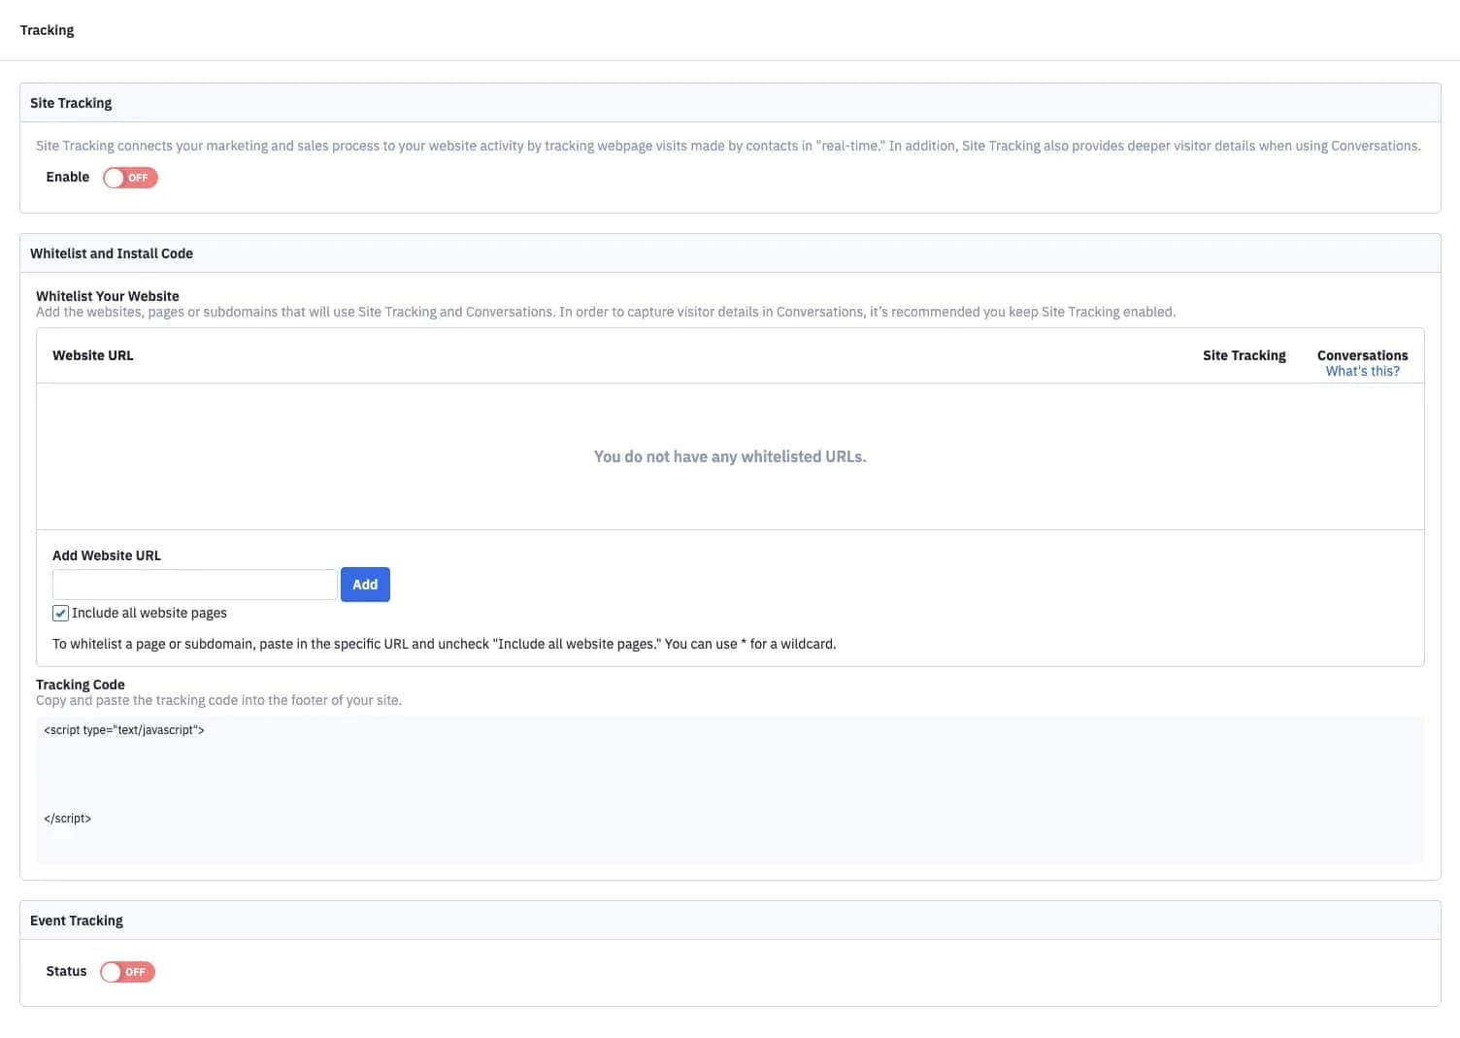Select the Tracking page title

(x=47, y=29)
